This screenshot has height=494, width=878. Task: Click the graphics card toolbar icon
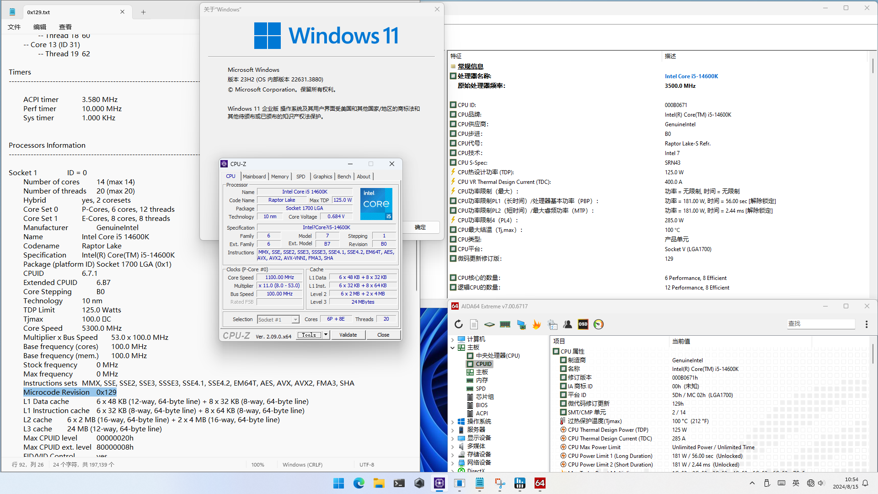click(x=521, y=324)
